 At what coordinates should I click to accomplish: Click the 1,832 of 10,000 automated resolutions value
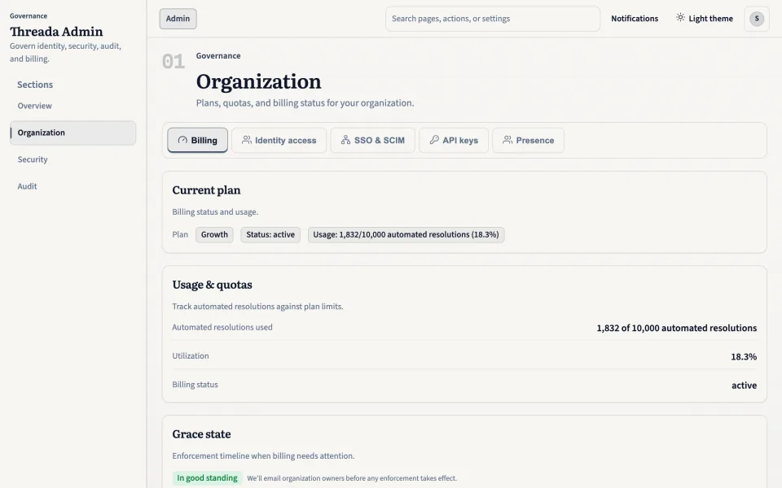pos(677,328)
